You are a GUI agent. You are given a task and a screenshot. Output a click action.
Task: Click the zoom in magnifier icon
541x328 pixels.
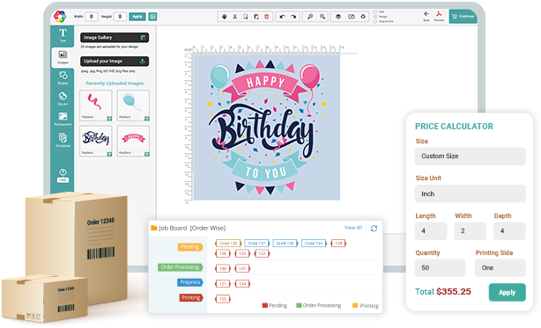click(310, 17)
